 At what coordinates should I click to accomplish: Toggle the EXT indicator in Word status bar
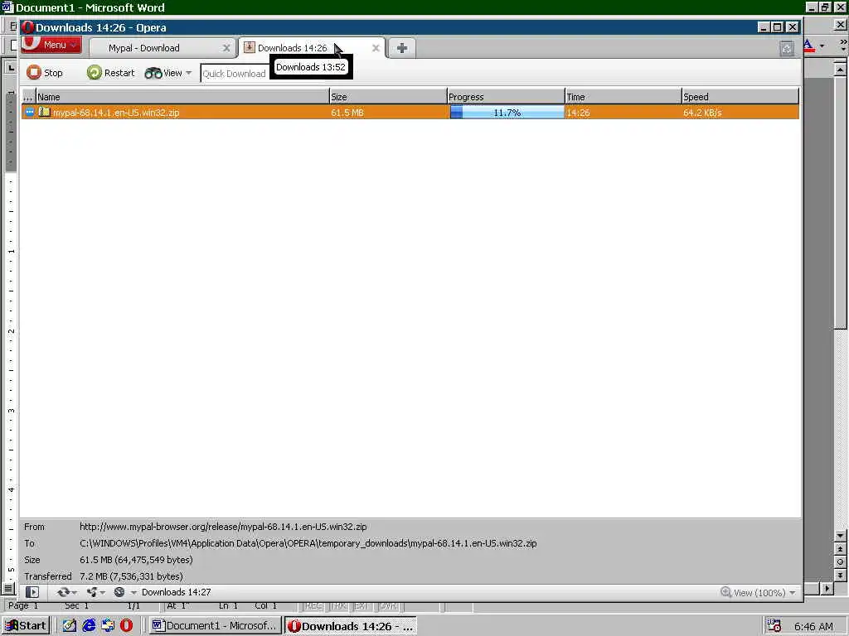362,605
